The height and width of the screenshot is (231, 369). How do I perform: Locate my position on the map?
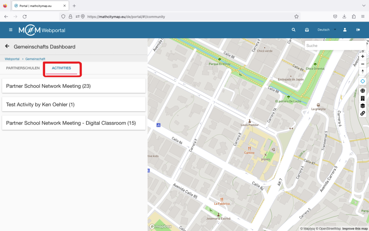click(363, 81)
